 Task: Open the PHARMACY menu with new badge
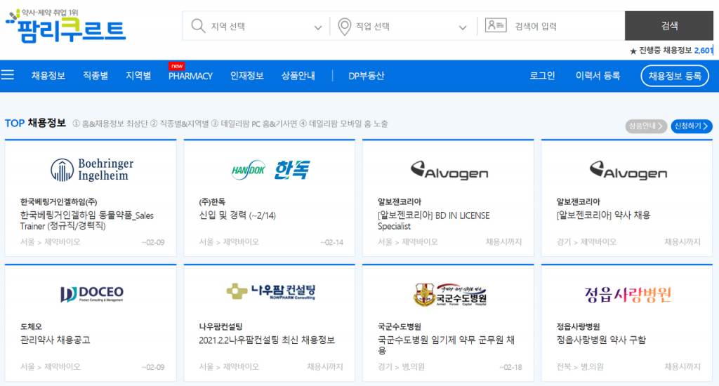coord(190,76)
